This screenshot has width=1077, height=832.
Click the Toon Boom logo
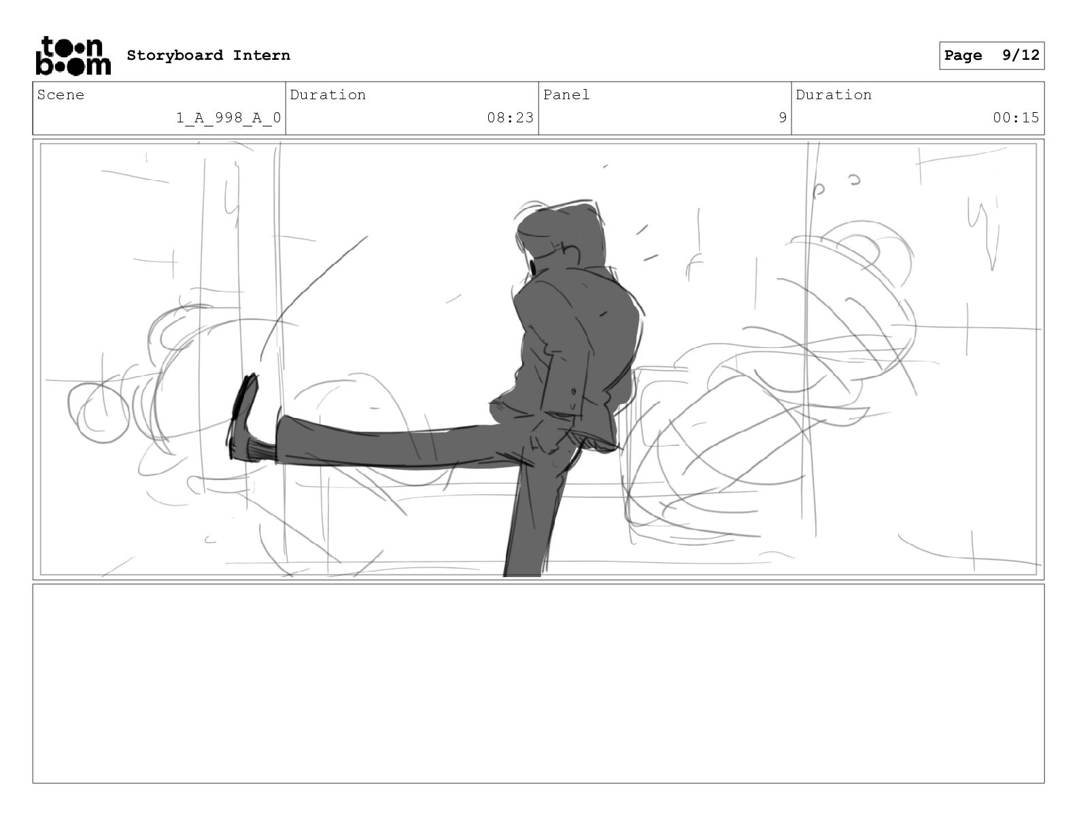(x=73, y=55)
